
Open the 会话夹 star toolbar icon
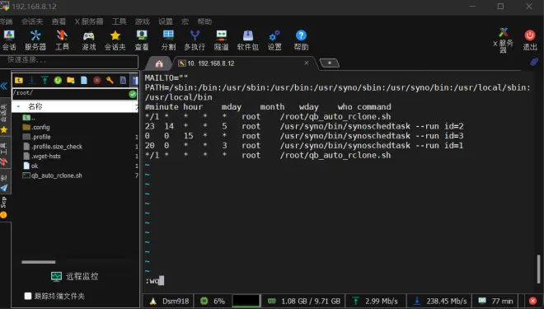[115, 40]
